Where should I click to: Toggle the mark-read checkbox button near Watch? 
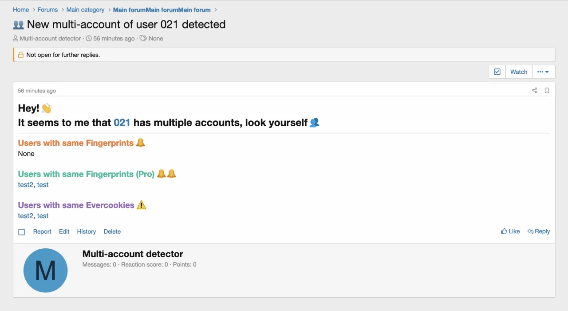(x=497, y=72)
